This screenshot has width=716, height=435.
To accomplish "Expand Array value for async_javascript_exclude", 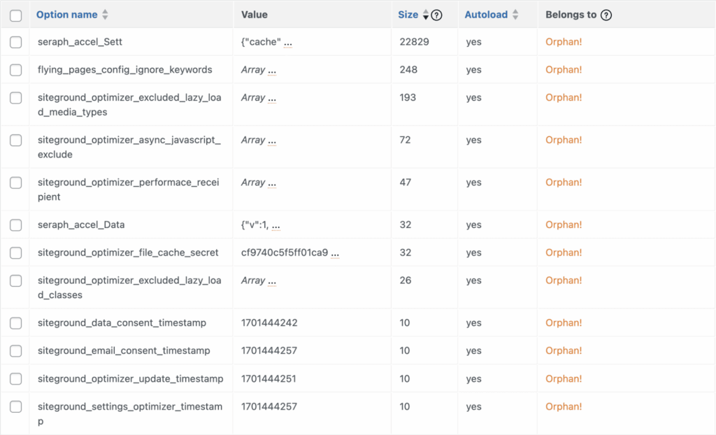I will (x=272, y=142).
